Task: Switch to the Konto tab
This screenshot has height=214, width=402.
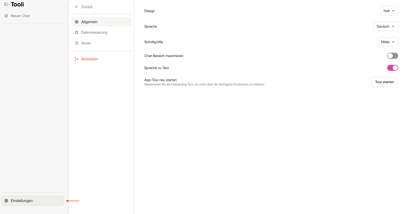Action: (x=101, y=43)
